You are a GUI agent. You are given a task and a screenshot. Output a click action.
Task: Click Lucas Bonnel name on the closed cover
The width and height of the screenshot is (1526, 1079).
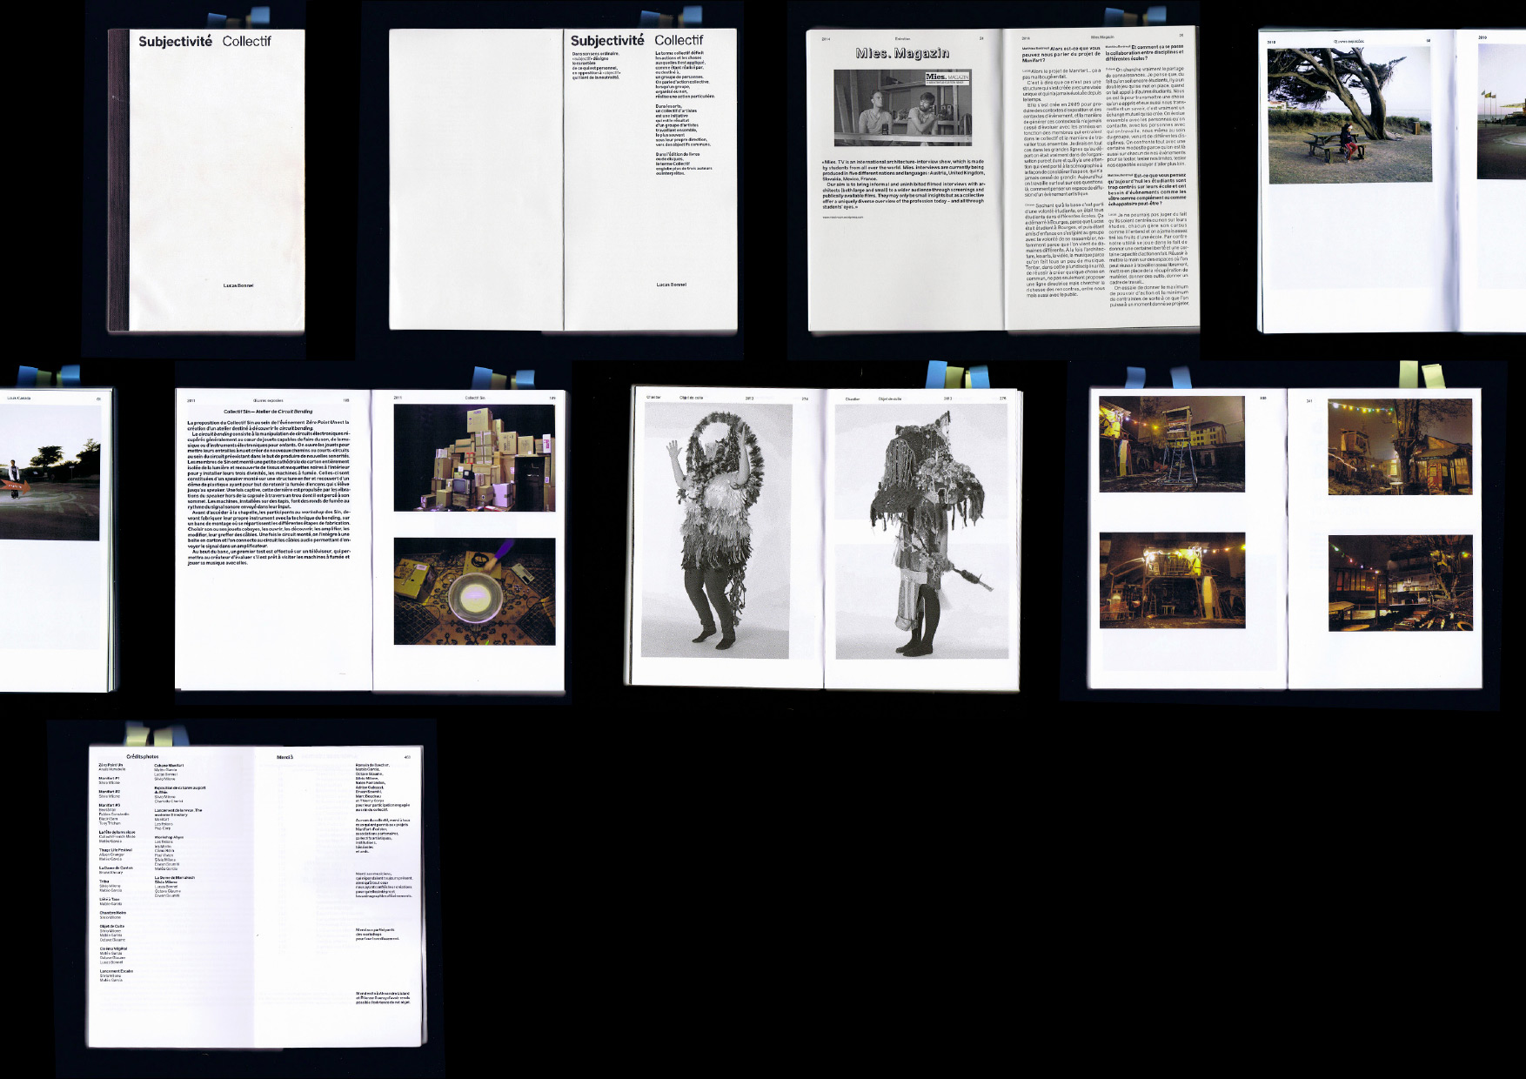(x=238, y=285)
